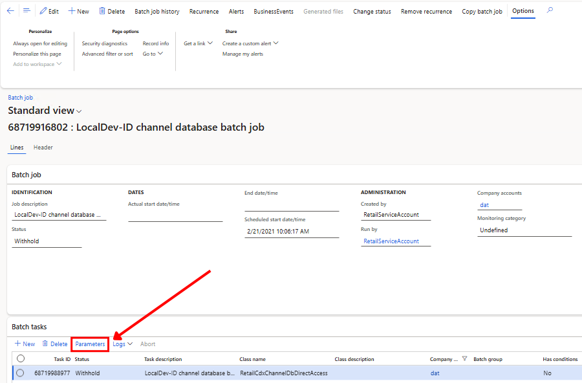Image resolution: width=582 pixels, height=383 pixels.
Task: Click the Class description column header
Action: pyautogui.click(x=354, y=359)
